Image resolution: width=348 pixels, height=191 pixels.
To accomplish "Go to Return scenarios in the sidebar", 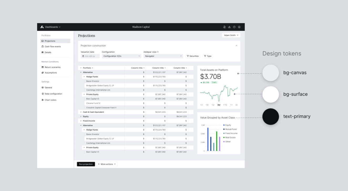I will (52, 67).
